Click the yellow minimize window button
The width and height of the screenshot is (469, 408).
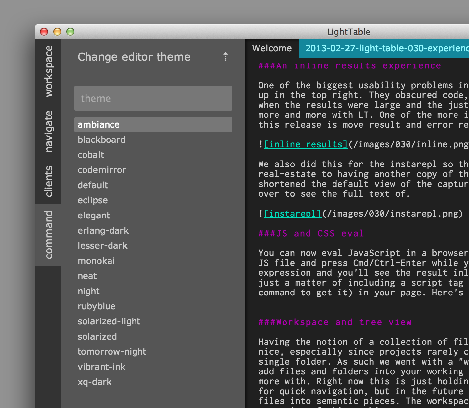click(x=57, y=32)
